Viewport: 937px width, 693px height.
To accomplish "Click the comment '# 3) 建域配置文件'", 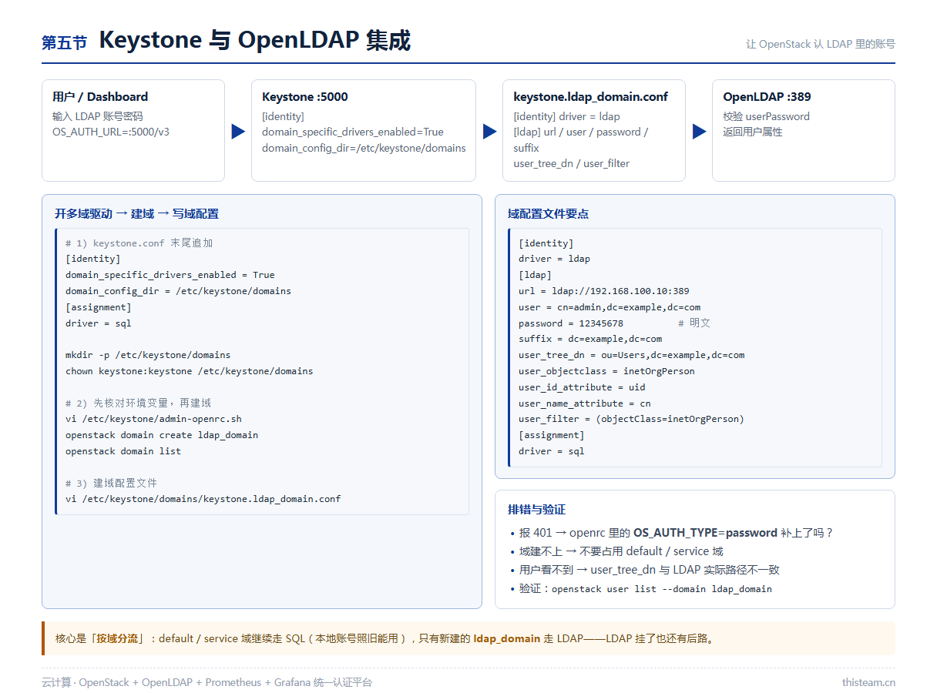I will pyautogui.click(x=111, y=483).
